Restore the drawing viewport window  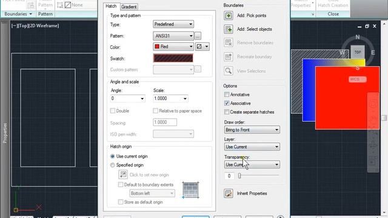(x=367, y=26)
